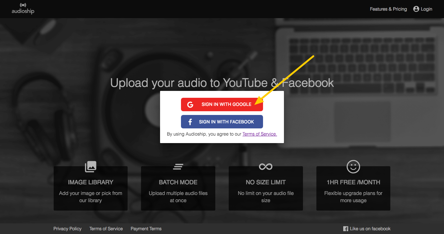Click 'No limit on your audio file size' text

(266, 197)
